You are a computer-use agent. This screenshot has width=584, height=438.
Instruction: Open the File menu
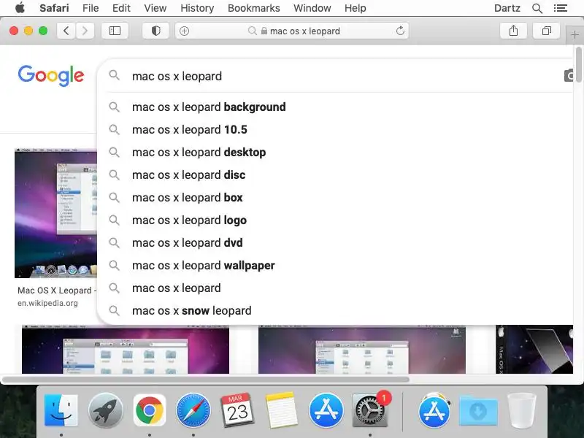pyautogui.click(x=91, y=8)
